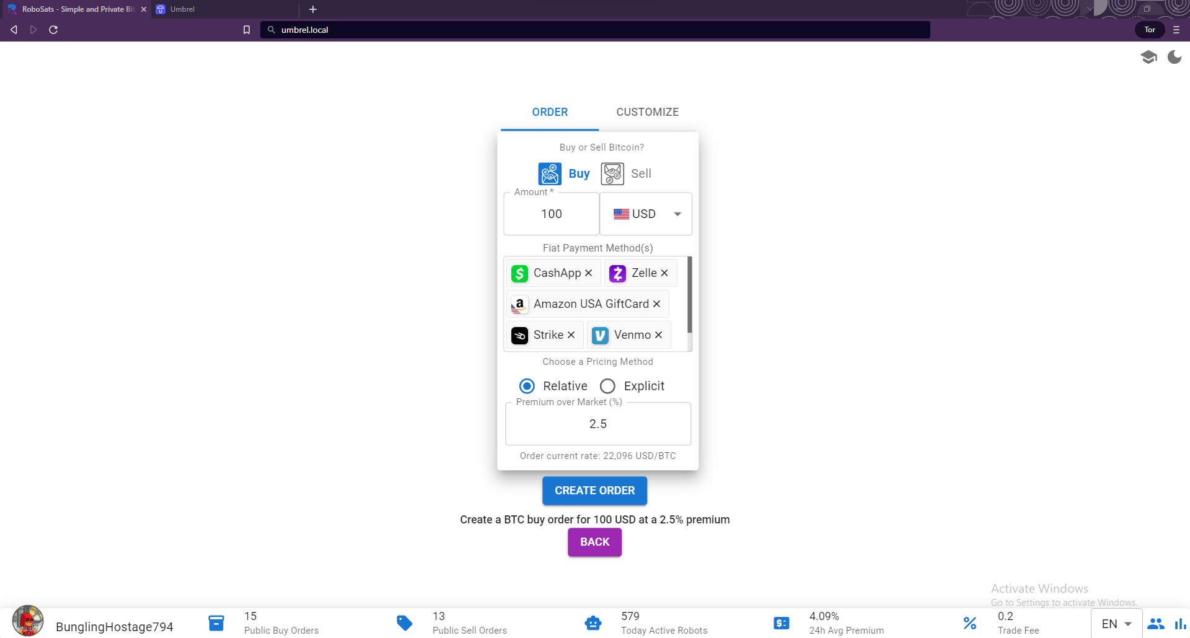Image resolution: width=1190 pixels, height=638 pixels.
Task: Expand the EN language selector
Action: tap(1116, 624)
